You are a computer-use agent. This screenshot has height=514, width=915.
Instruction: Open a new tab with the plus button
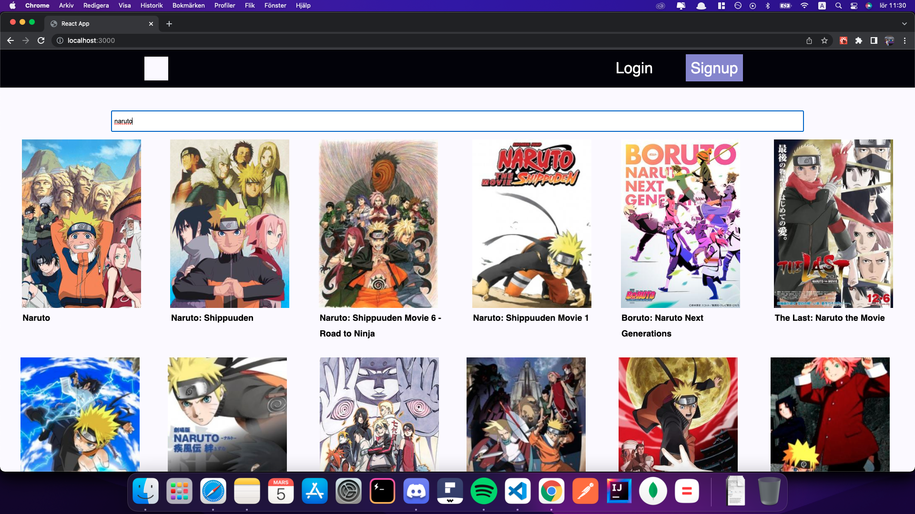(169, 24)
